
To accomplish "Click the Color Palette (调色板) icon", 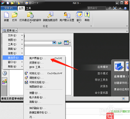I will click(26, 78).
